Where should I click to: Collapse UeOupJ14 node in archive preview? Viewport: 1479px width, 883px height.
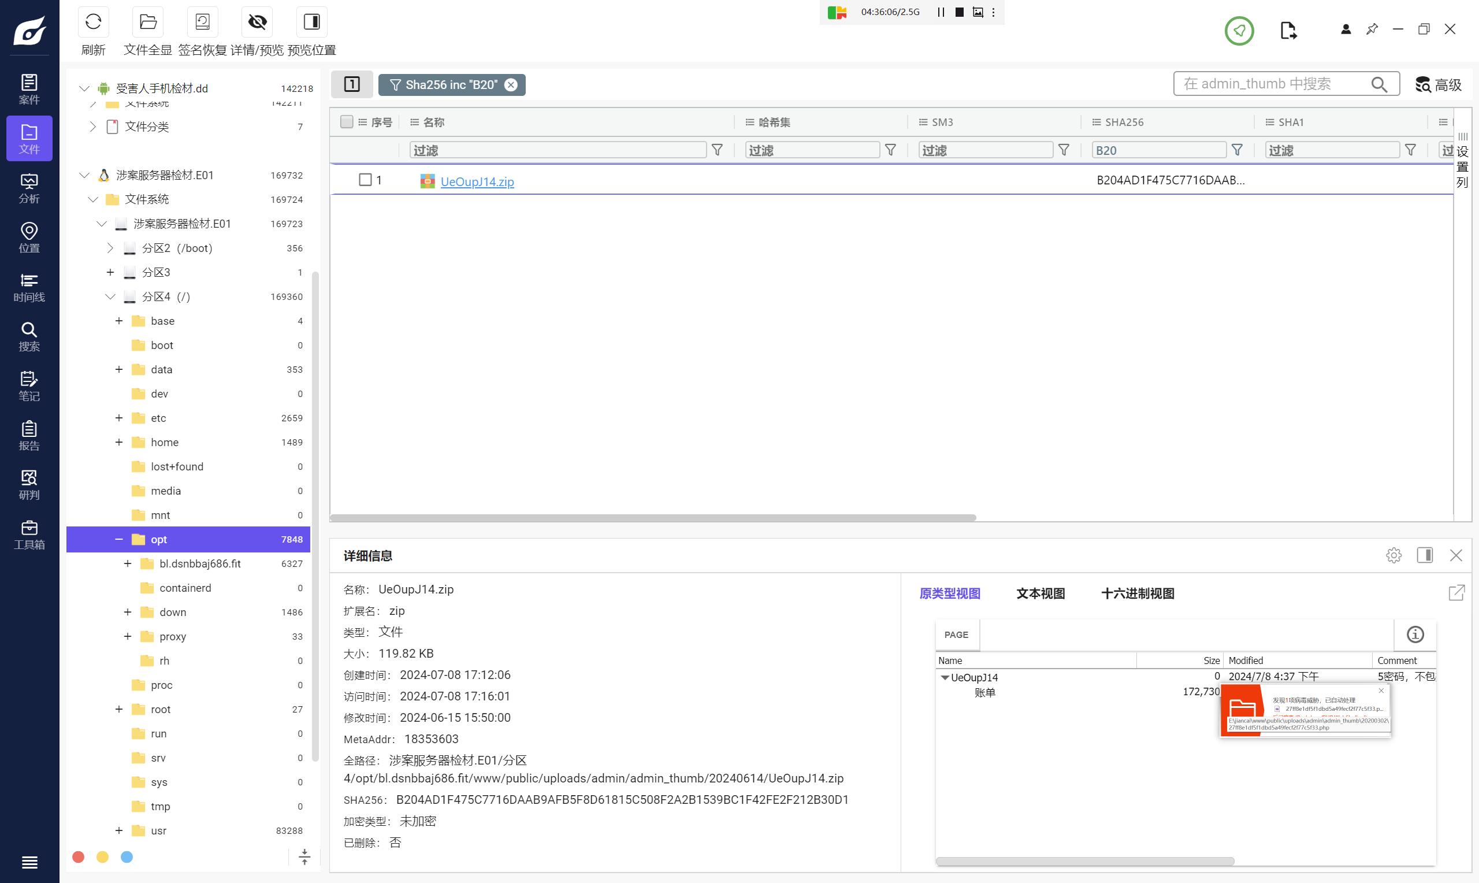(x=945, y=677)
